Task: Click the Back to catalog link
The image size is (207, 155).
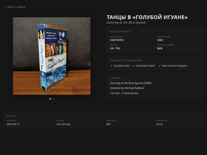Action: pos(15,7)
